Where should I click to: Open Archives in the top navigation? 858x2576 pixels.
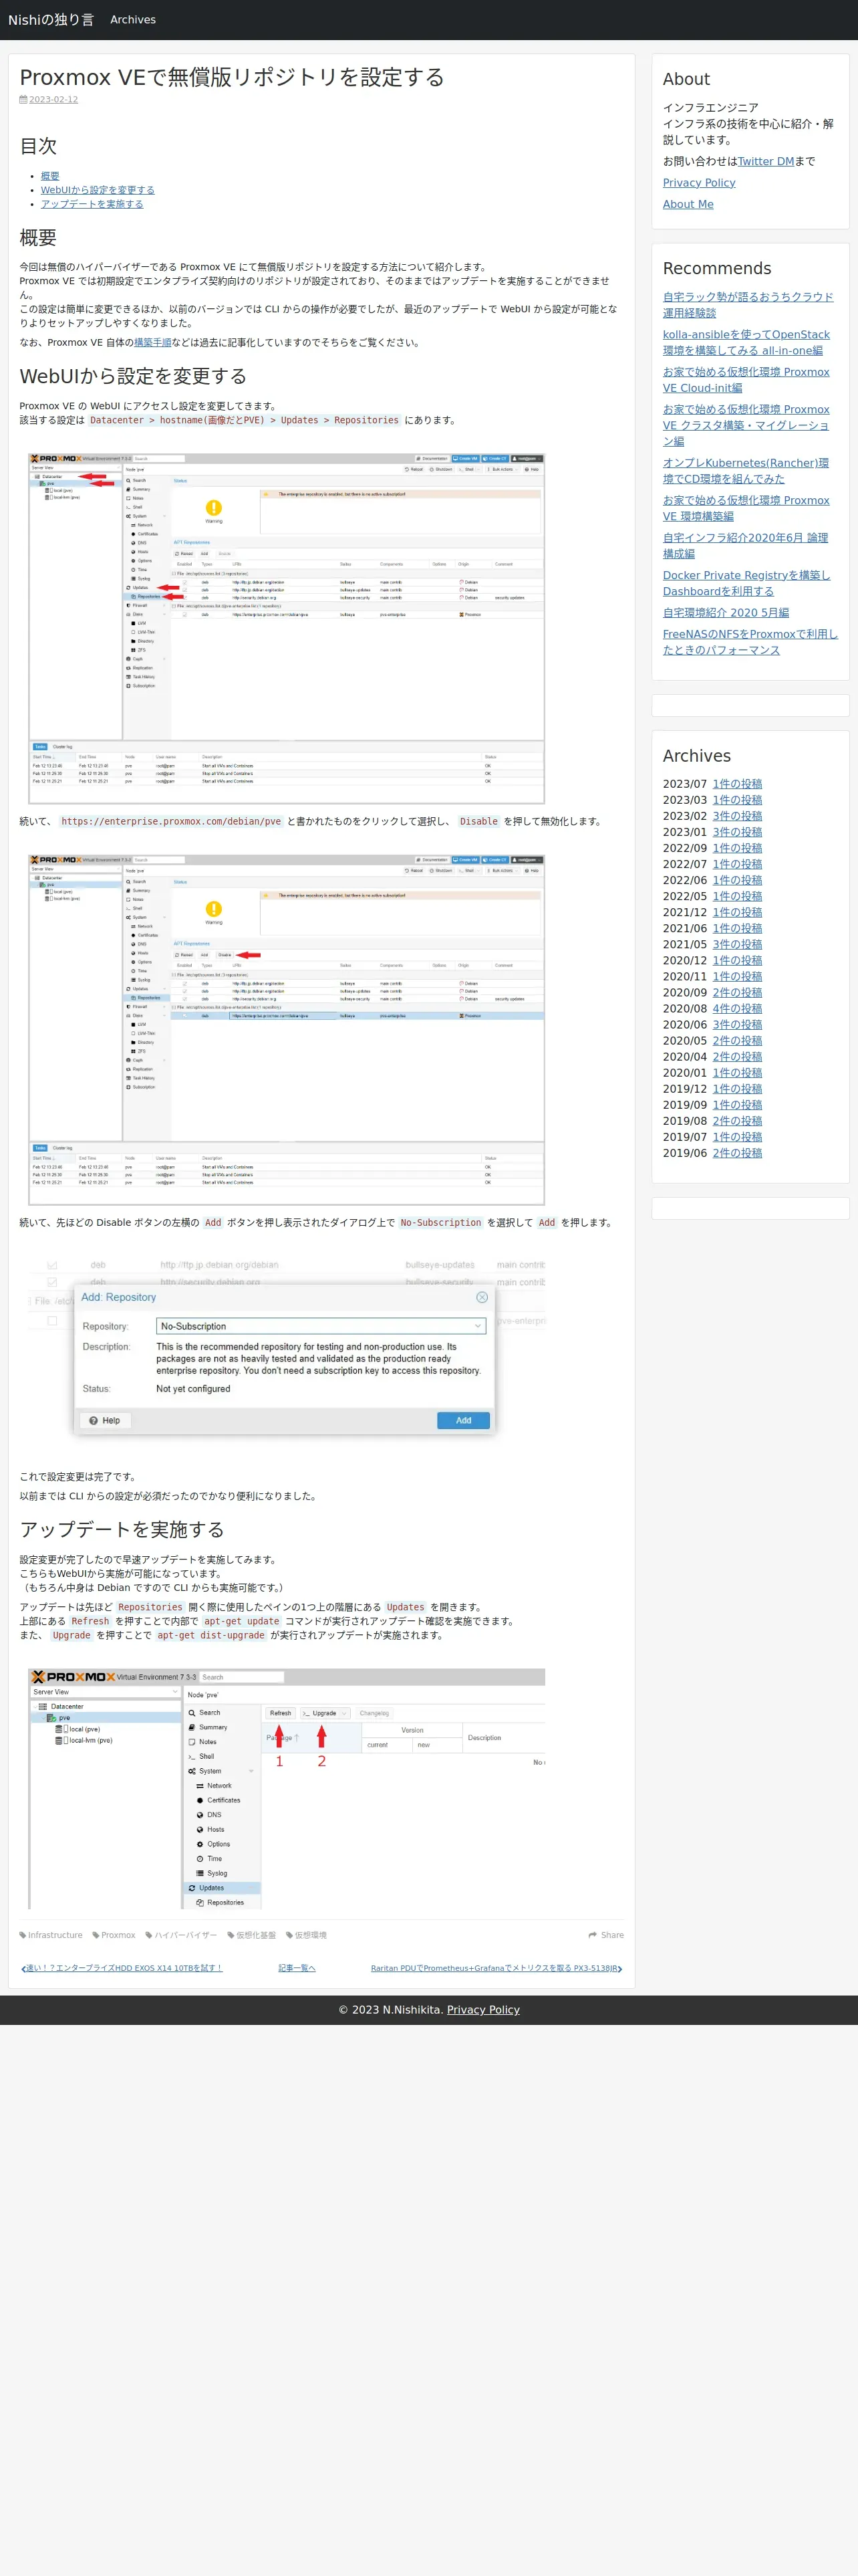point(133,20)
